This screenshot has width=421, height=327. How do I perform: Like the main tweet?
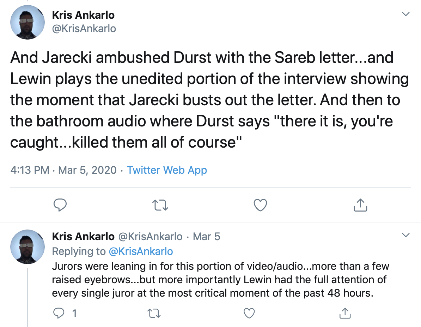[261, 205]
